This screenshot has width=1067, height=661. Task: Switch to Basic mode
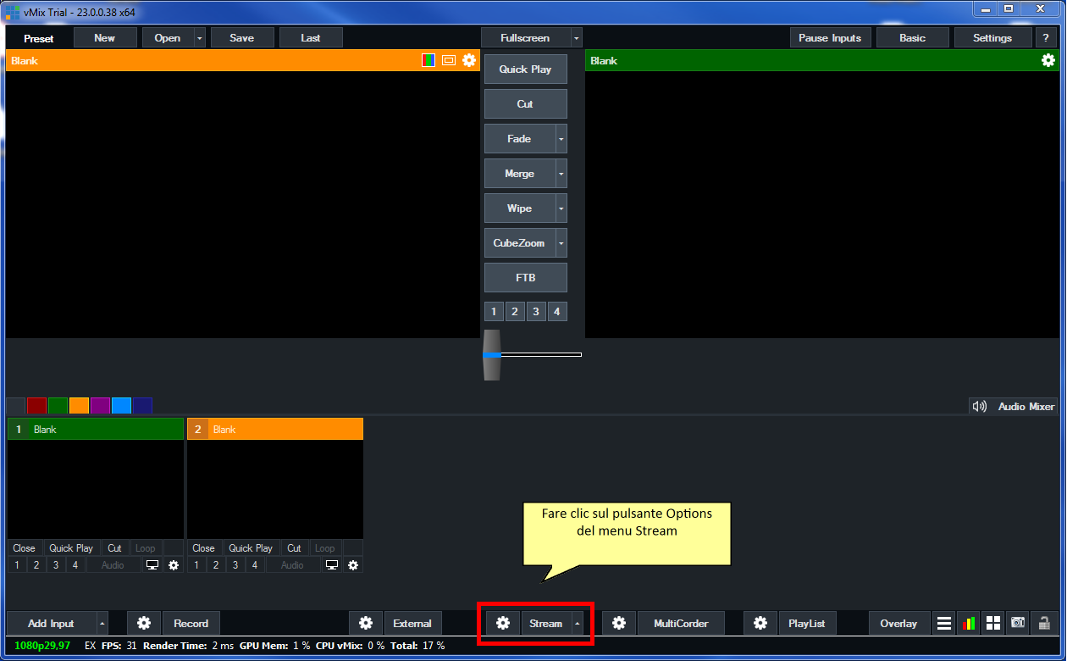(912, 37)
